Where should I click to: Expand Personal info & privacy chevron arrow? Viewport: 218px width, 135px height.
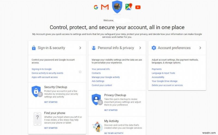coord(140,48)
